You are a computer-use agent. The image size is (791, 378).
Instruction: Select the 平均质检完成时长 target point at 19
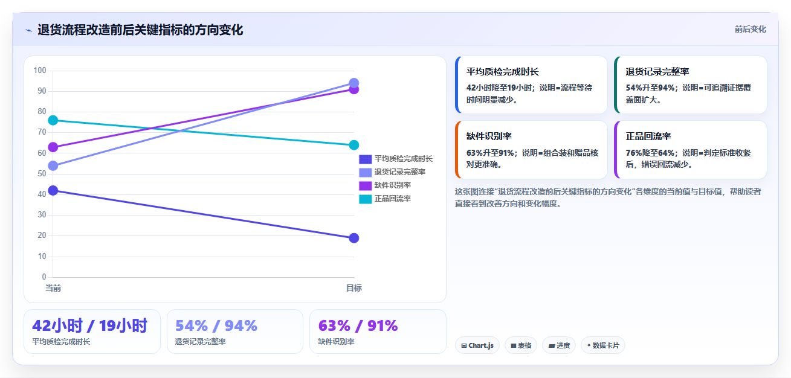pos(354,238)
